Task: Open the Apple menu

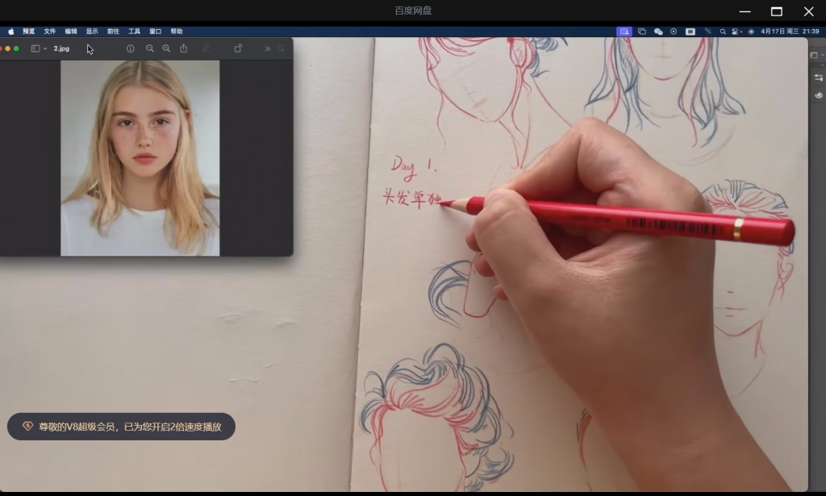Action: click(x=11, y=31)
